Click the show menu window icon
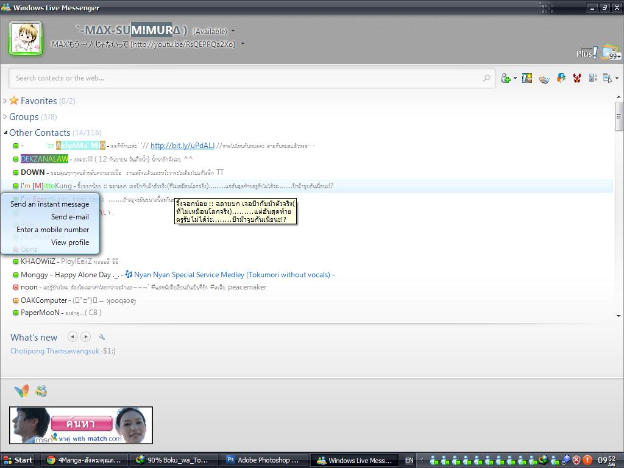Screen dimensions: 624x468 [x=608, y=79]
